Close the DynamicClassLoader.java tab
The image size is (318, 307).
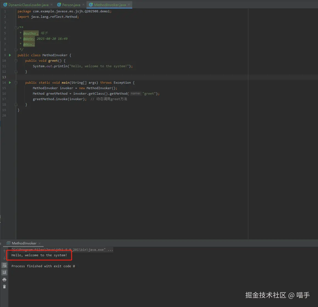point(52,5)
